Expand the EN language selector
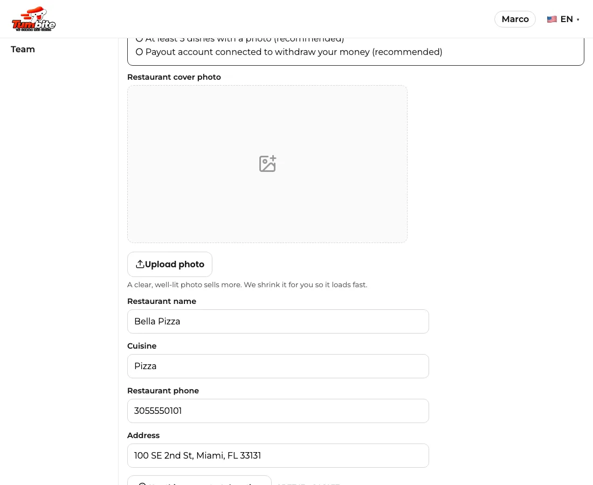 563,19
